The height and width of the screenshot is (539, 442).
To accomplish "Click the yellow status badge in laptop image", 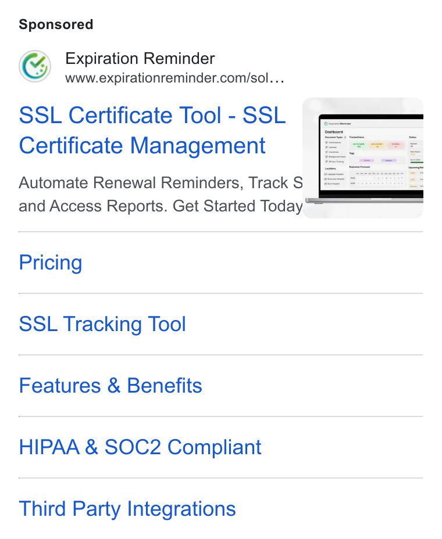I will tap(377, 145).
